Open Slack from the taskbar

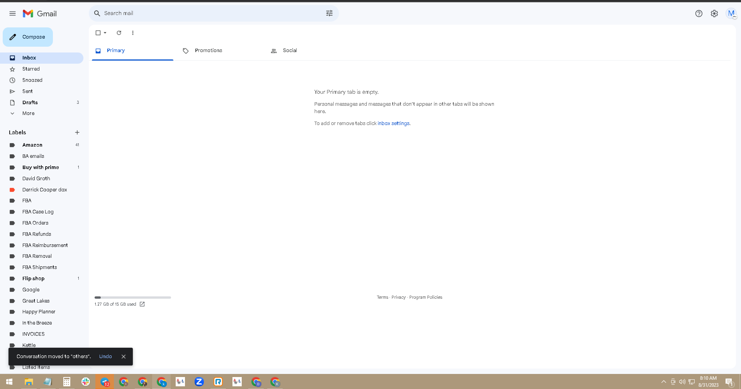click(x=86, y=382)
